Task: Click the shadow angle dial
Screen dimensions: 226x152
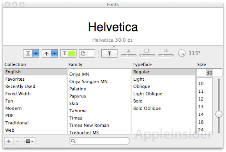Action: point(182,53)
